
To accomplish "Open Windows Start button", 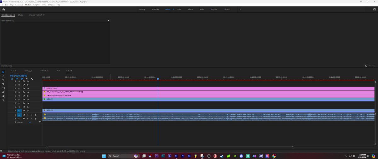I will pos(104,156).
